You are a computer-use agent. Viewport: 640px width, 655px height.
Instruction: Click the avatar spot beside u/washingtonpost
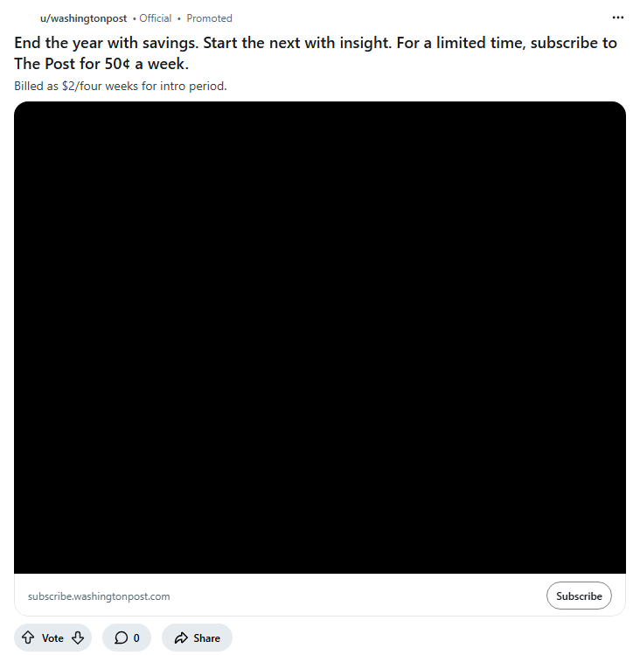(x=24, y=18)
